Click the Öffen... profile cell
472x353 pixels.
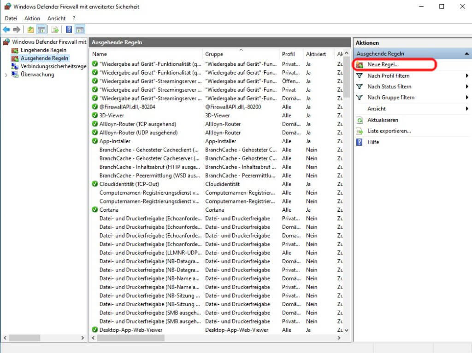[291, 81]
